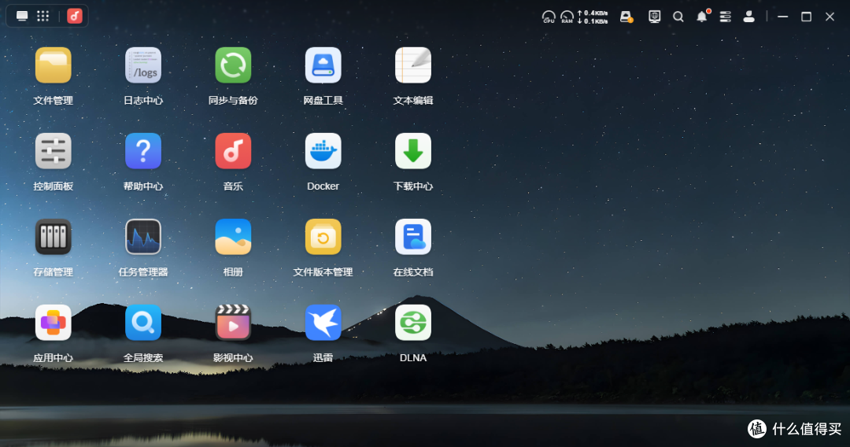
Task: Open 文件版本管理 file version manager
Action: pos(323,237)
